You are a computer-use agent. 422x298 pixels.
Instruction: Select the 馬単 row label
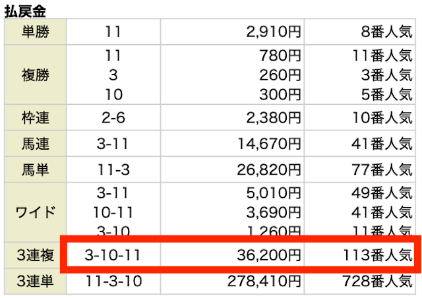point(36,169)
